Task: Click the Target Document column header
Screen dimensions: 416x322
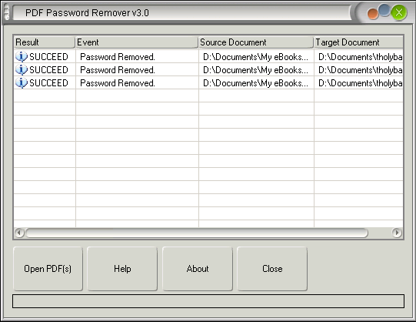Action: point(358,42)
